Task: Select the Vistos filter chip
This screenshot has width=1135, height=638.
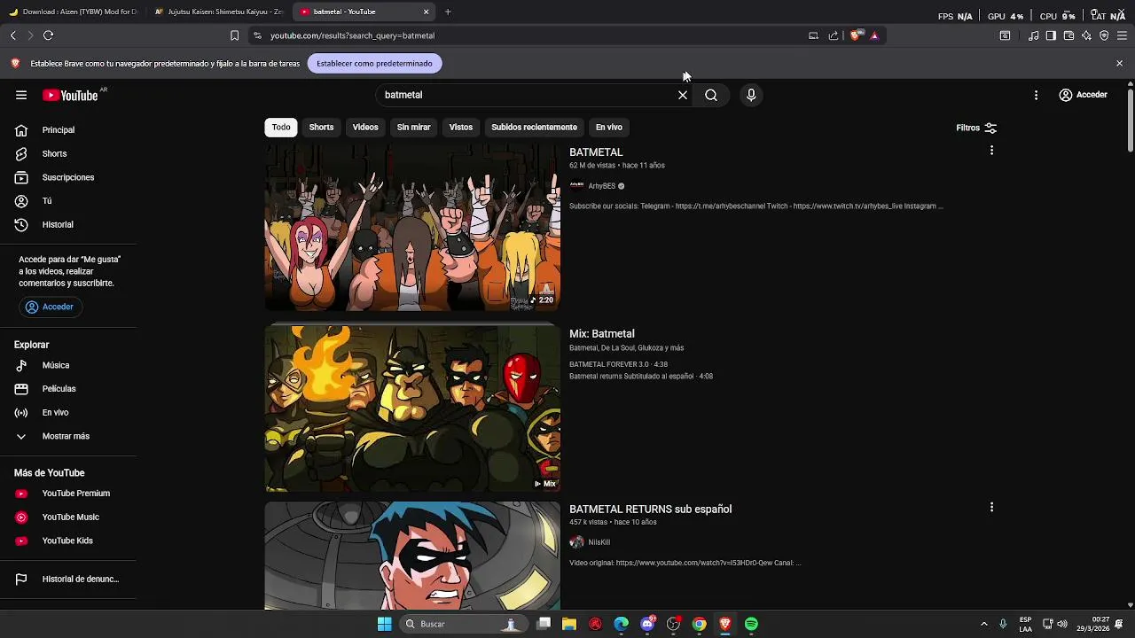Action: (461, 127)
